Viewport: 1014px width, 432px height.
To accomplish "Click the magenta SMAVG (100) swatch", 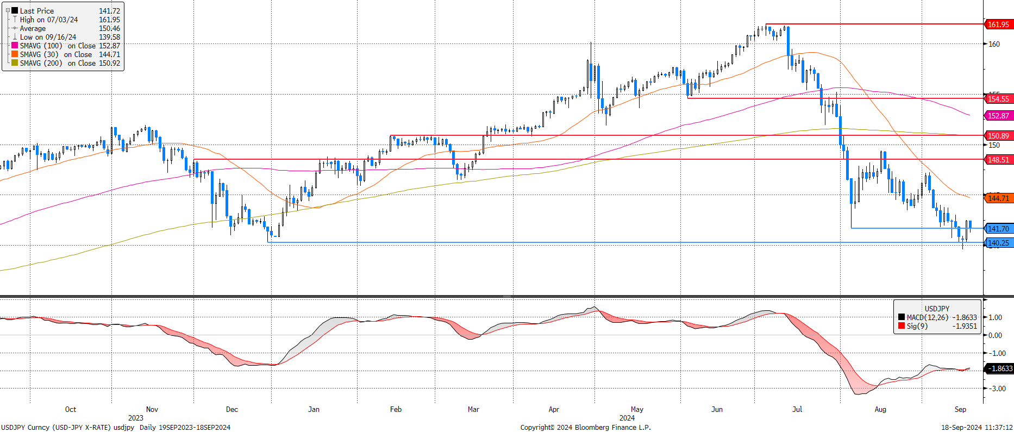I will tap(15, 46).
